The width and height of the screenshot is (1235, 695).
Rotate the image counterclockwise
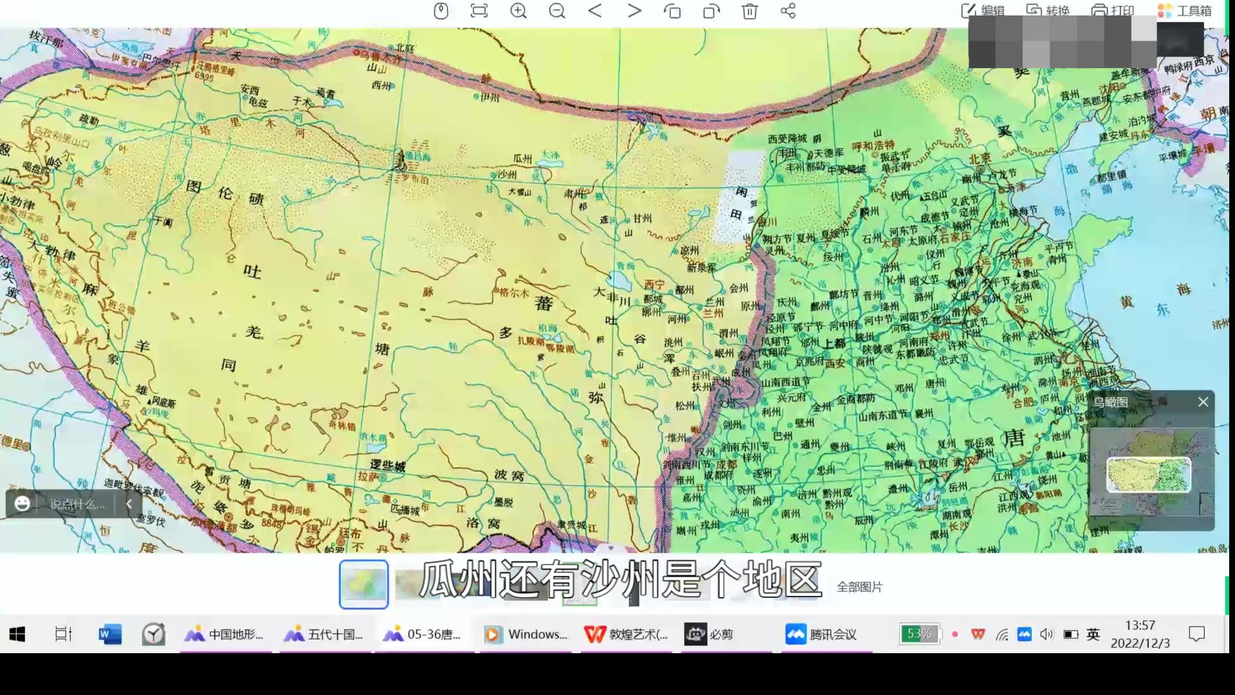click(672, 11)
